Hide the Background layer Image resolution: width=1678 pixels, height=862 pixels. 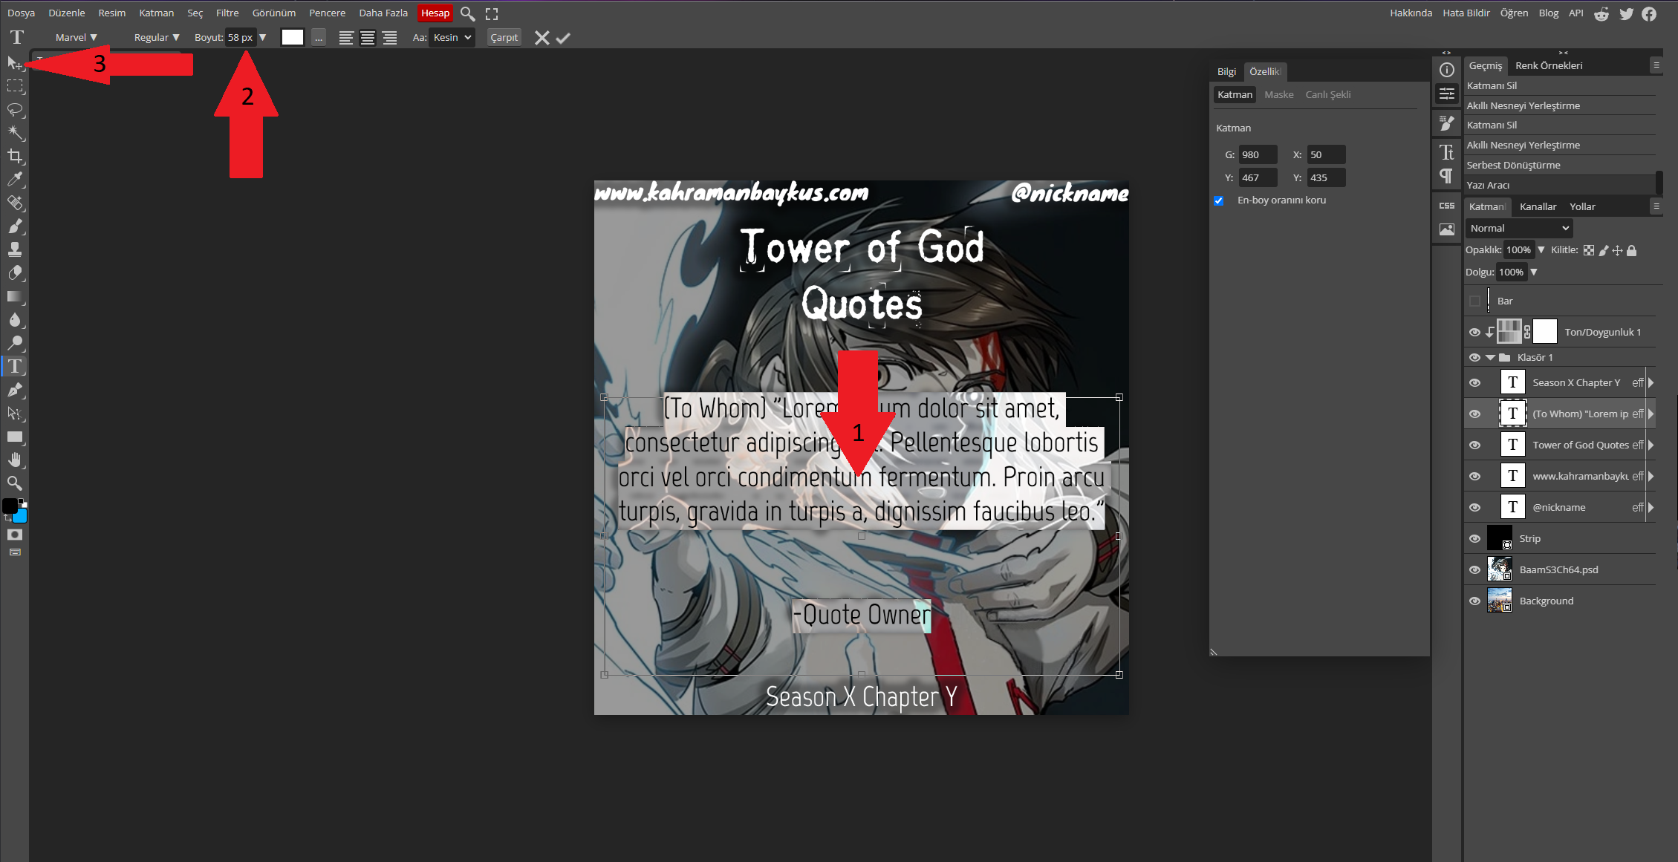[x=1475, y=601]
